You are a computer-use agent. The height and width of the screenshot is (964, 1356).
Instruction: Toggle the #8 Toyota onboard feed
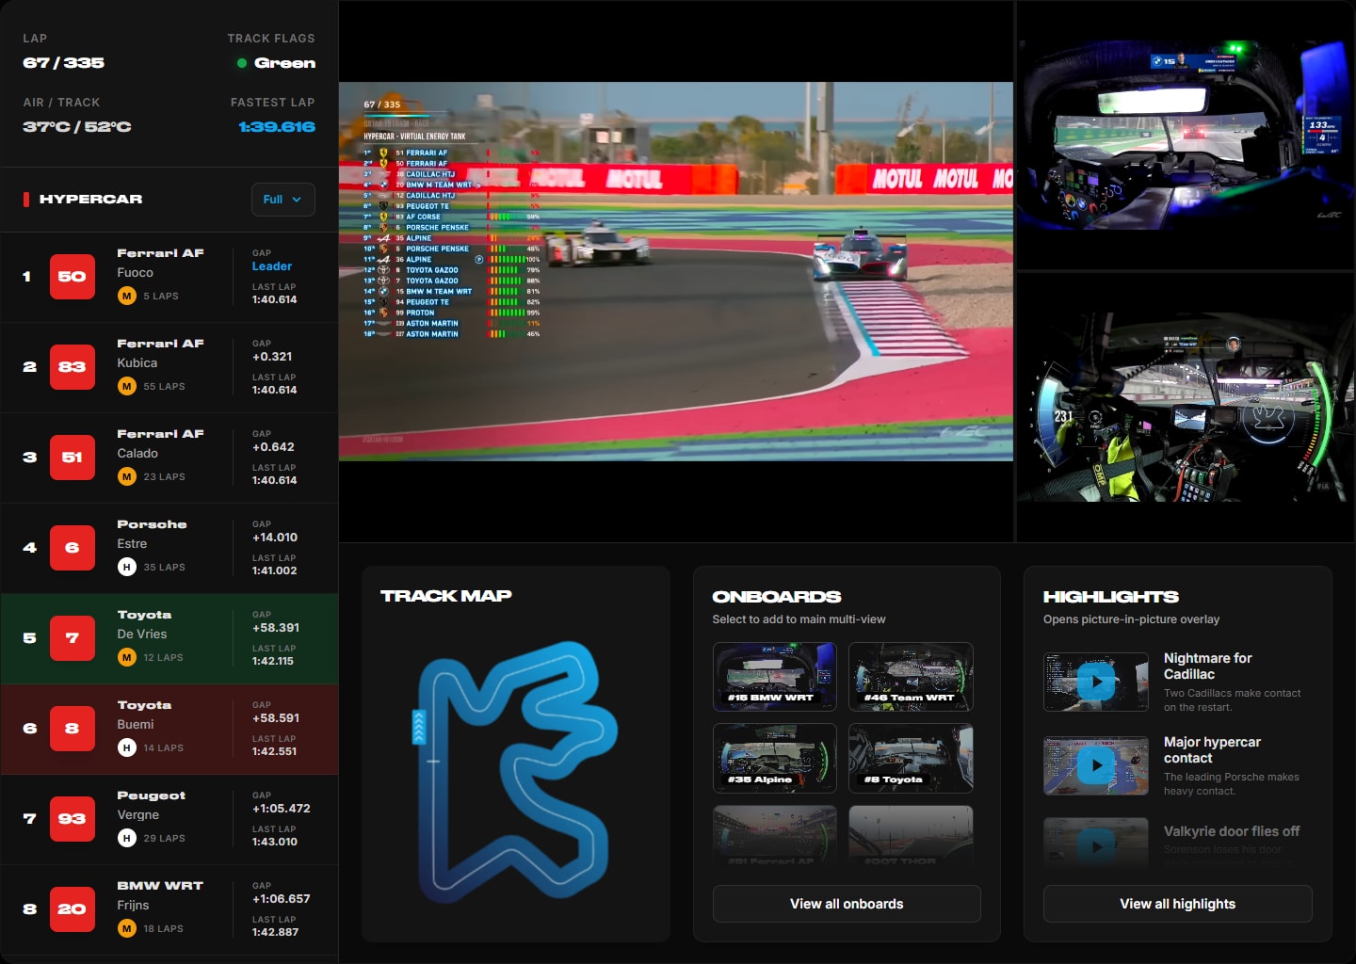tap(910, 758)
